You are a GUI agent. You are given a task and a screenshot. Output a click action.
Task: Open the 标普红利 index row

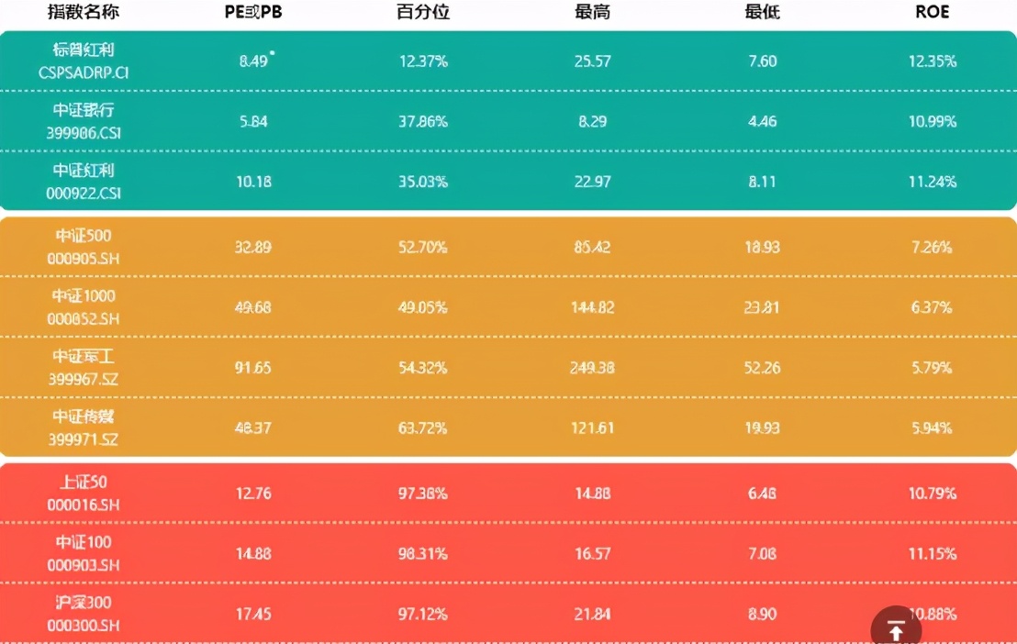click(83, 50)
